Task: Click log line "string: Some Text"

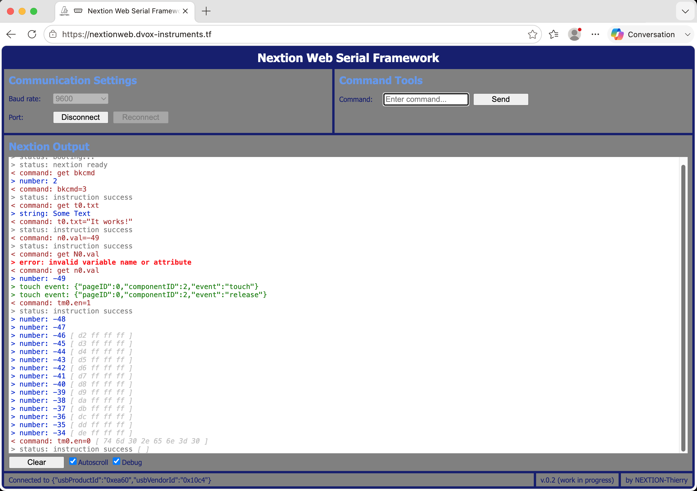Action: coord(51,214)
